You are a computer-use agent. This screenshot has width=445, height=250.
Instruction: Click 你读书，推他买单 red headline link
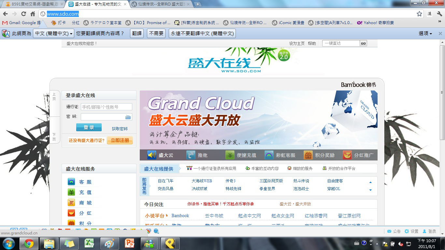point(221,204)
